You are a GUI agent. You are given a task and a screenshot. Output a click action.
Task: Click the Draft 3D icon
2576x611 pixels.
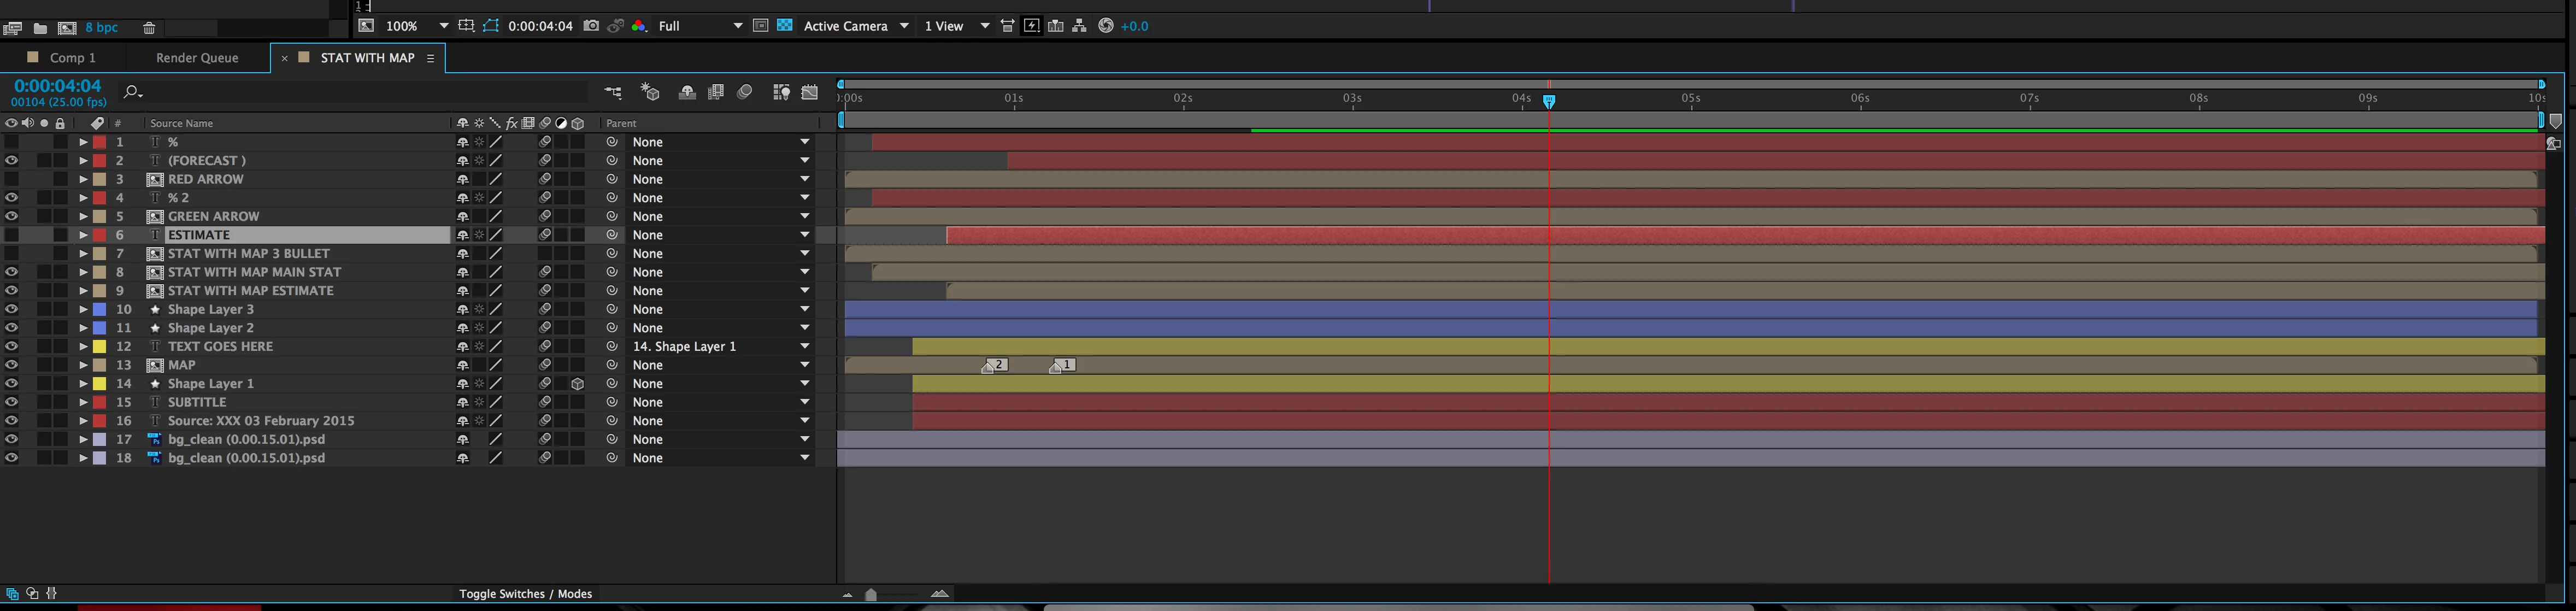[x=650, y=92]
